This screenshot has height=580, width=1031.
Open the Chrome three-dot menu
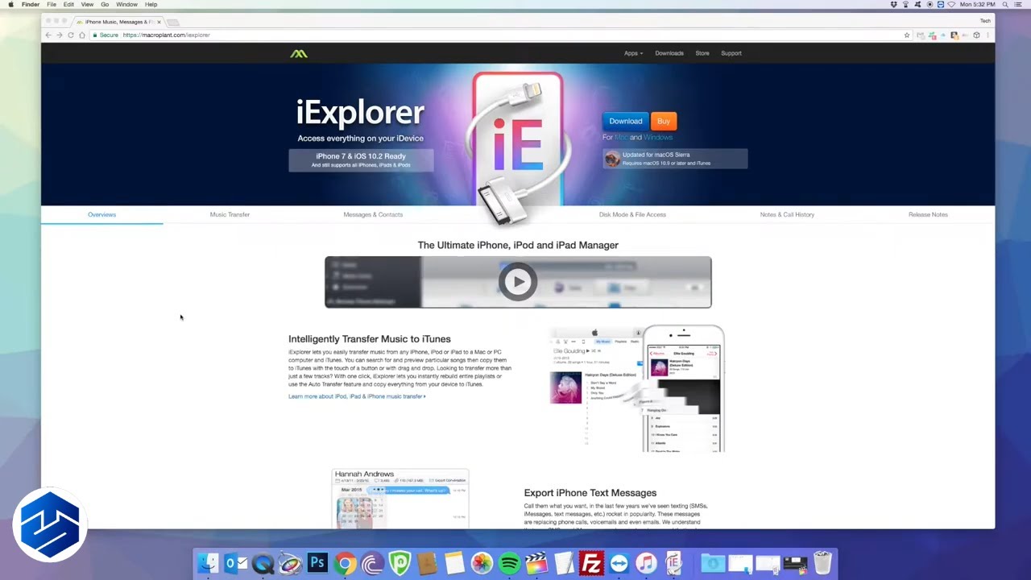coord(988,35)
